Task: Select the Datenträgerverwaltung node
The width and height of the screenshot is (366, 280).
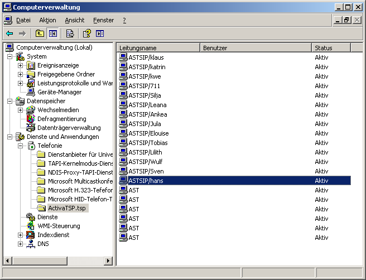Action: pos(69,128)
